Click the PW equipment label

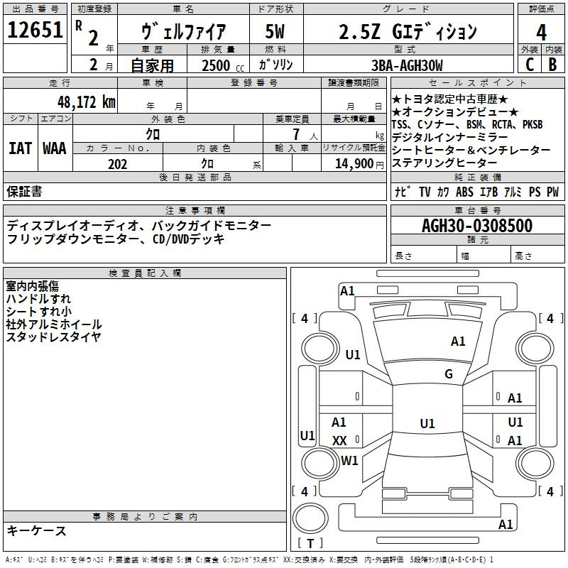point(552,192)
